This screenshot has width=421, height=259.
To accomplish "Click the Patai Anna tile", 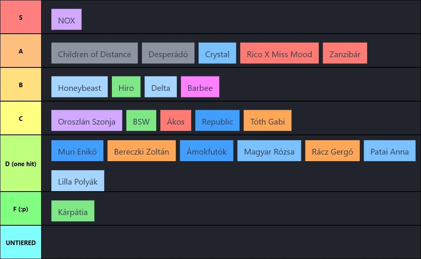I will coord(390,150).
